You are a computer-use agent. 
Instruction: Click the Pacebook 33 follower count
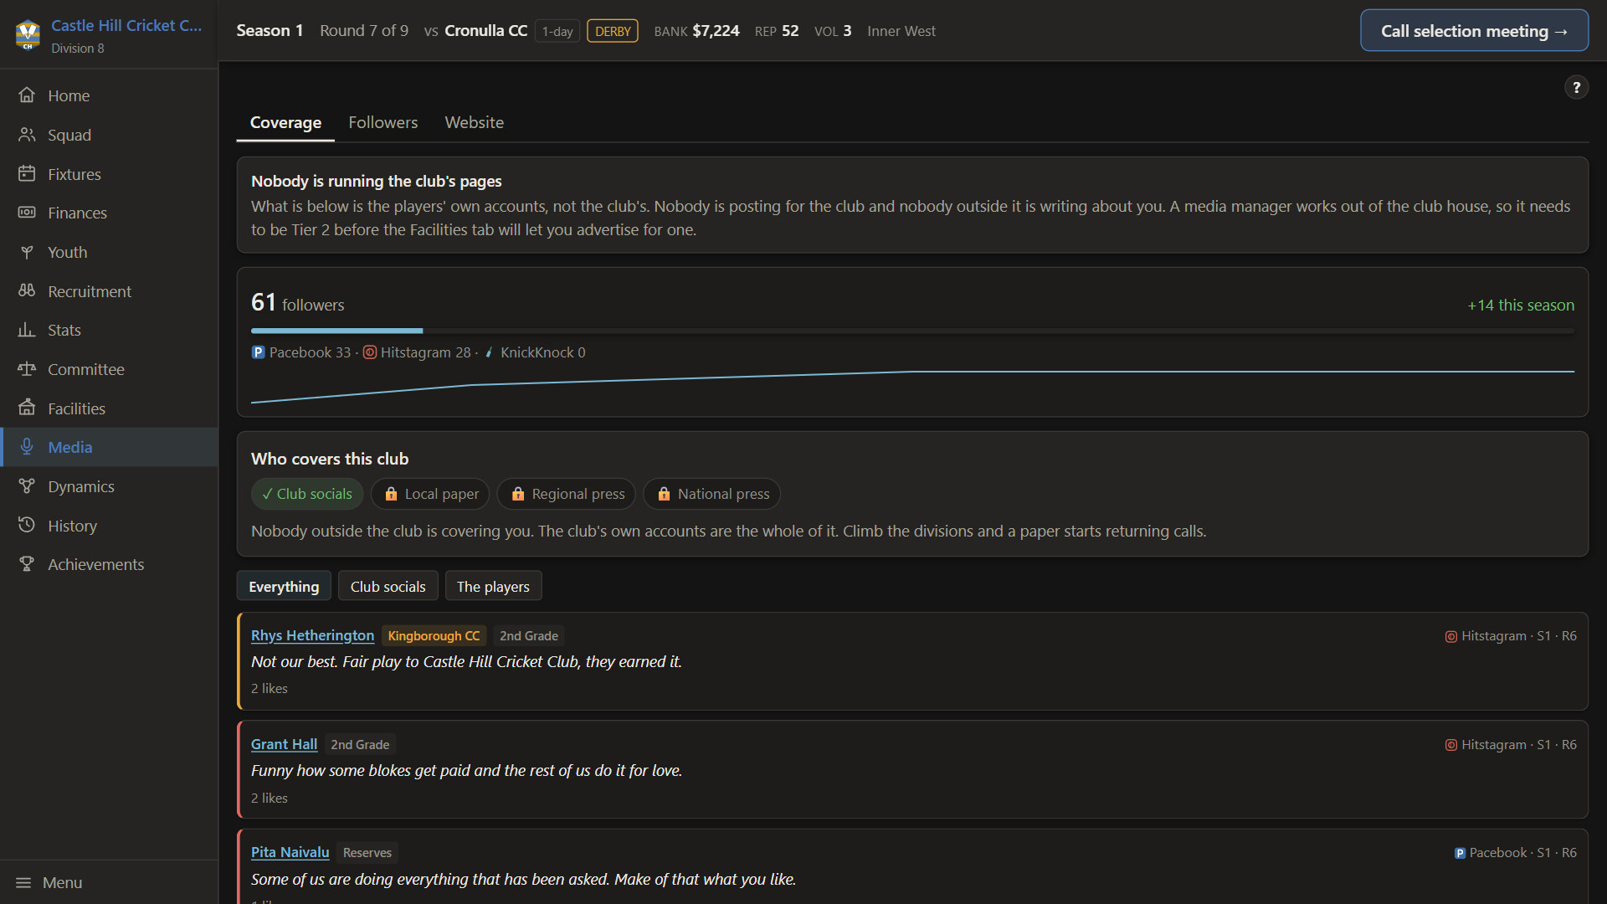pyautogui.click(x=301, y=352)
